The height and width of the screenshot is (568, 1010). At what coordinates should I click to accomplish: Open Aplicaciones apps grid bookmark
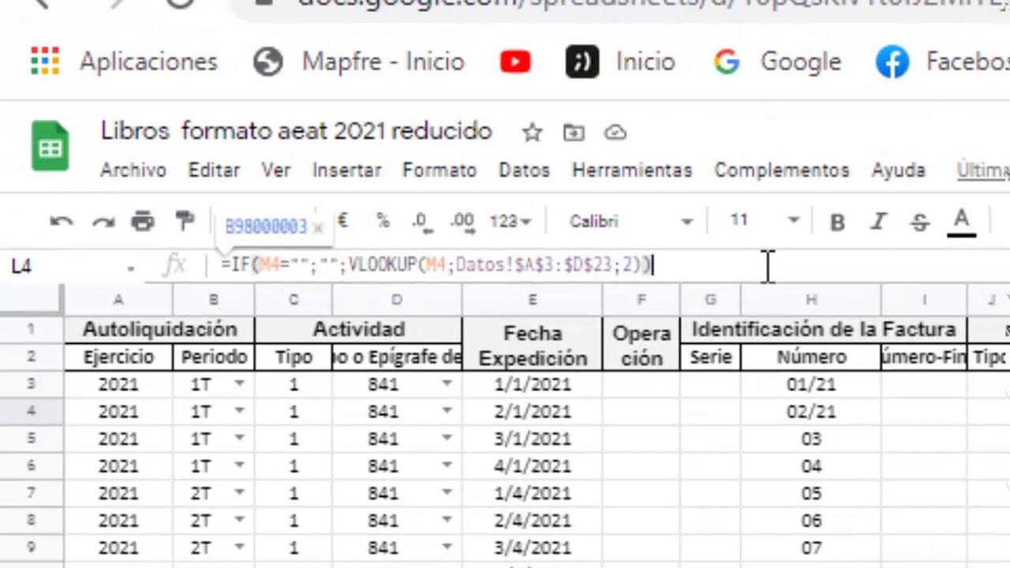pos(124,62)
